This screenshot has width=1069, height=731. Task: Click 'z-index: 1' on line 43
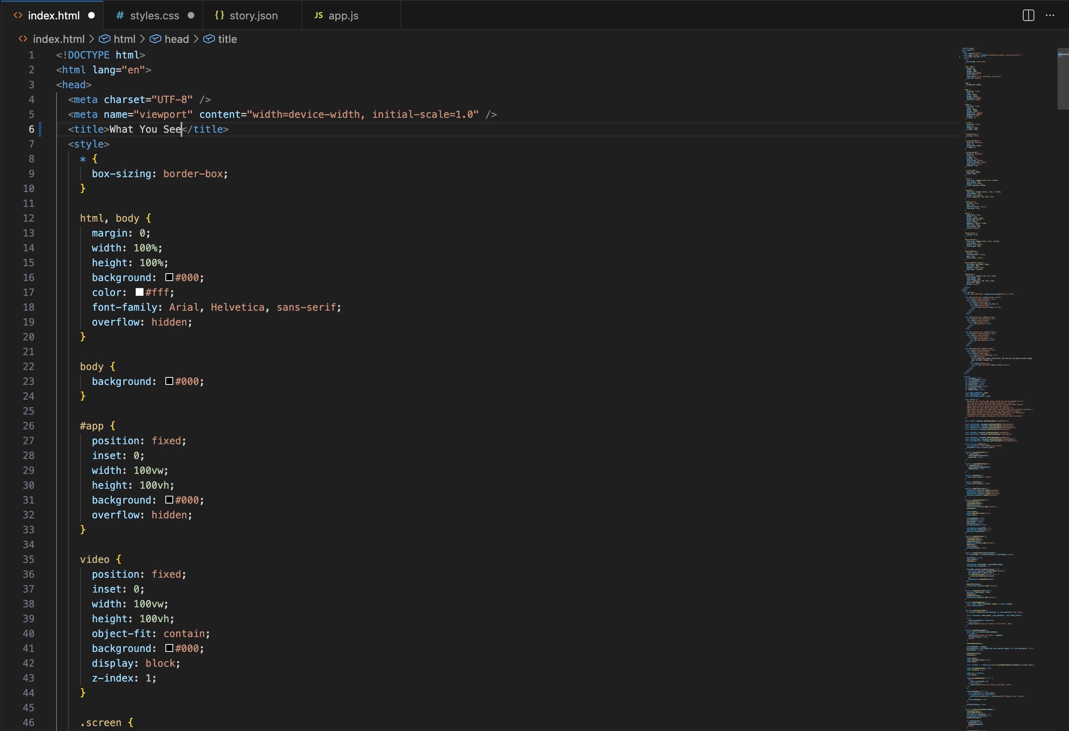(124, 678)
